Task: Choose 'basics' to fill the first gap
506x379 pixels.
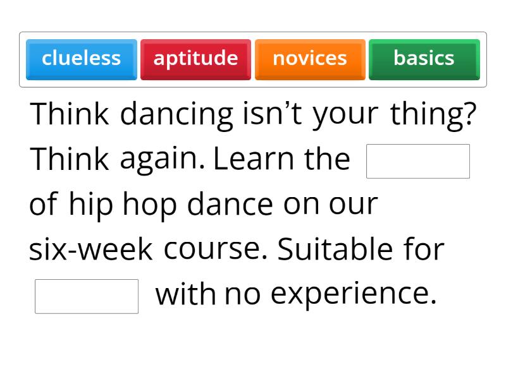Action: [423, 59]
